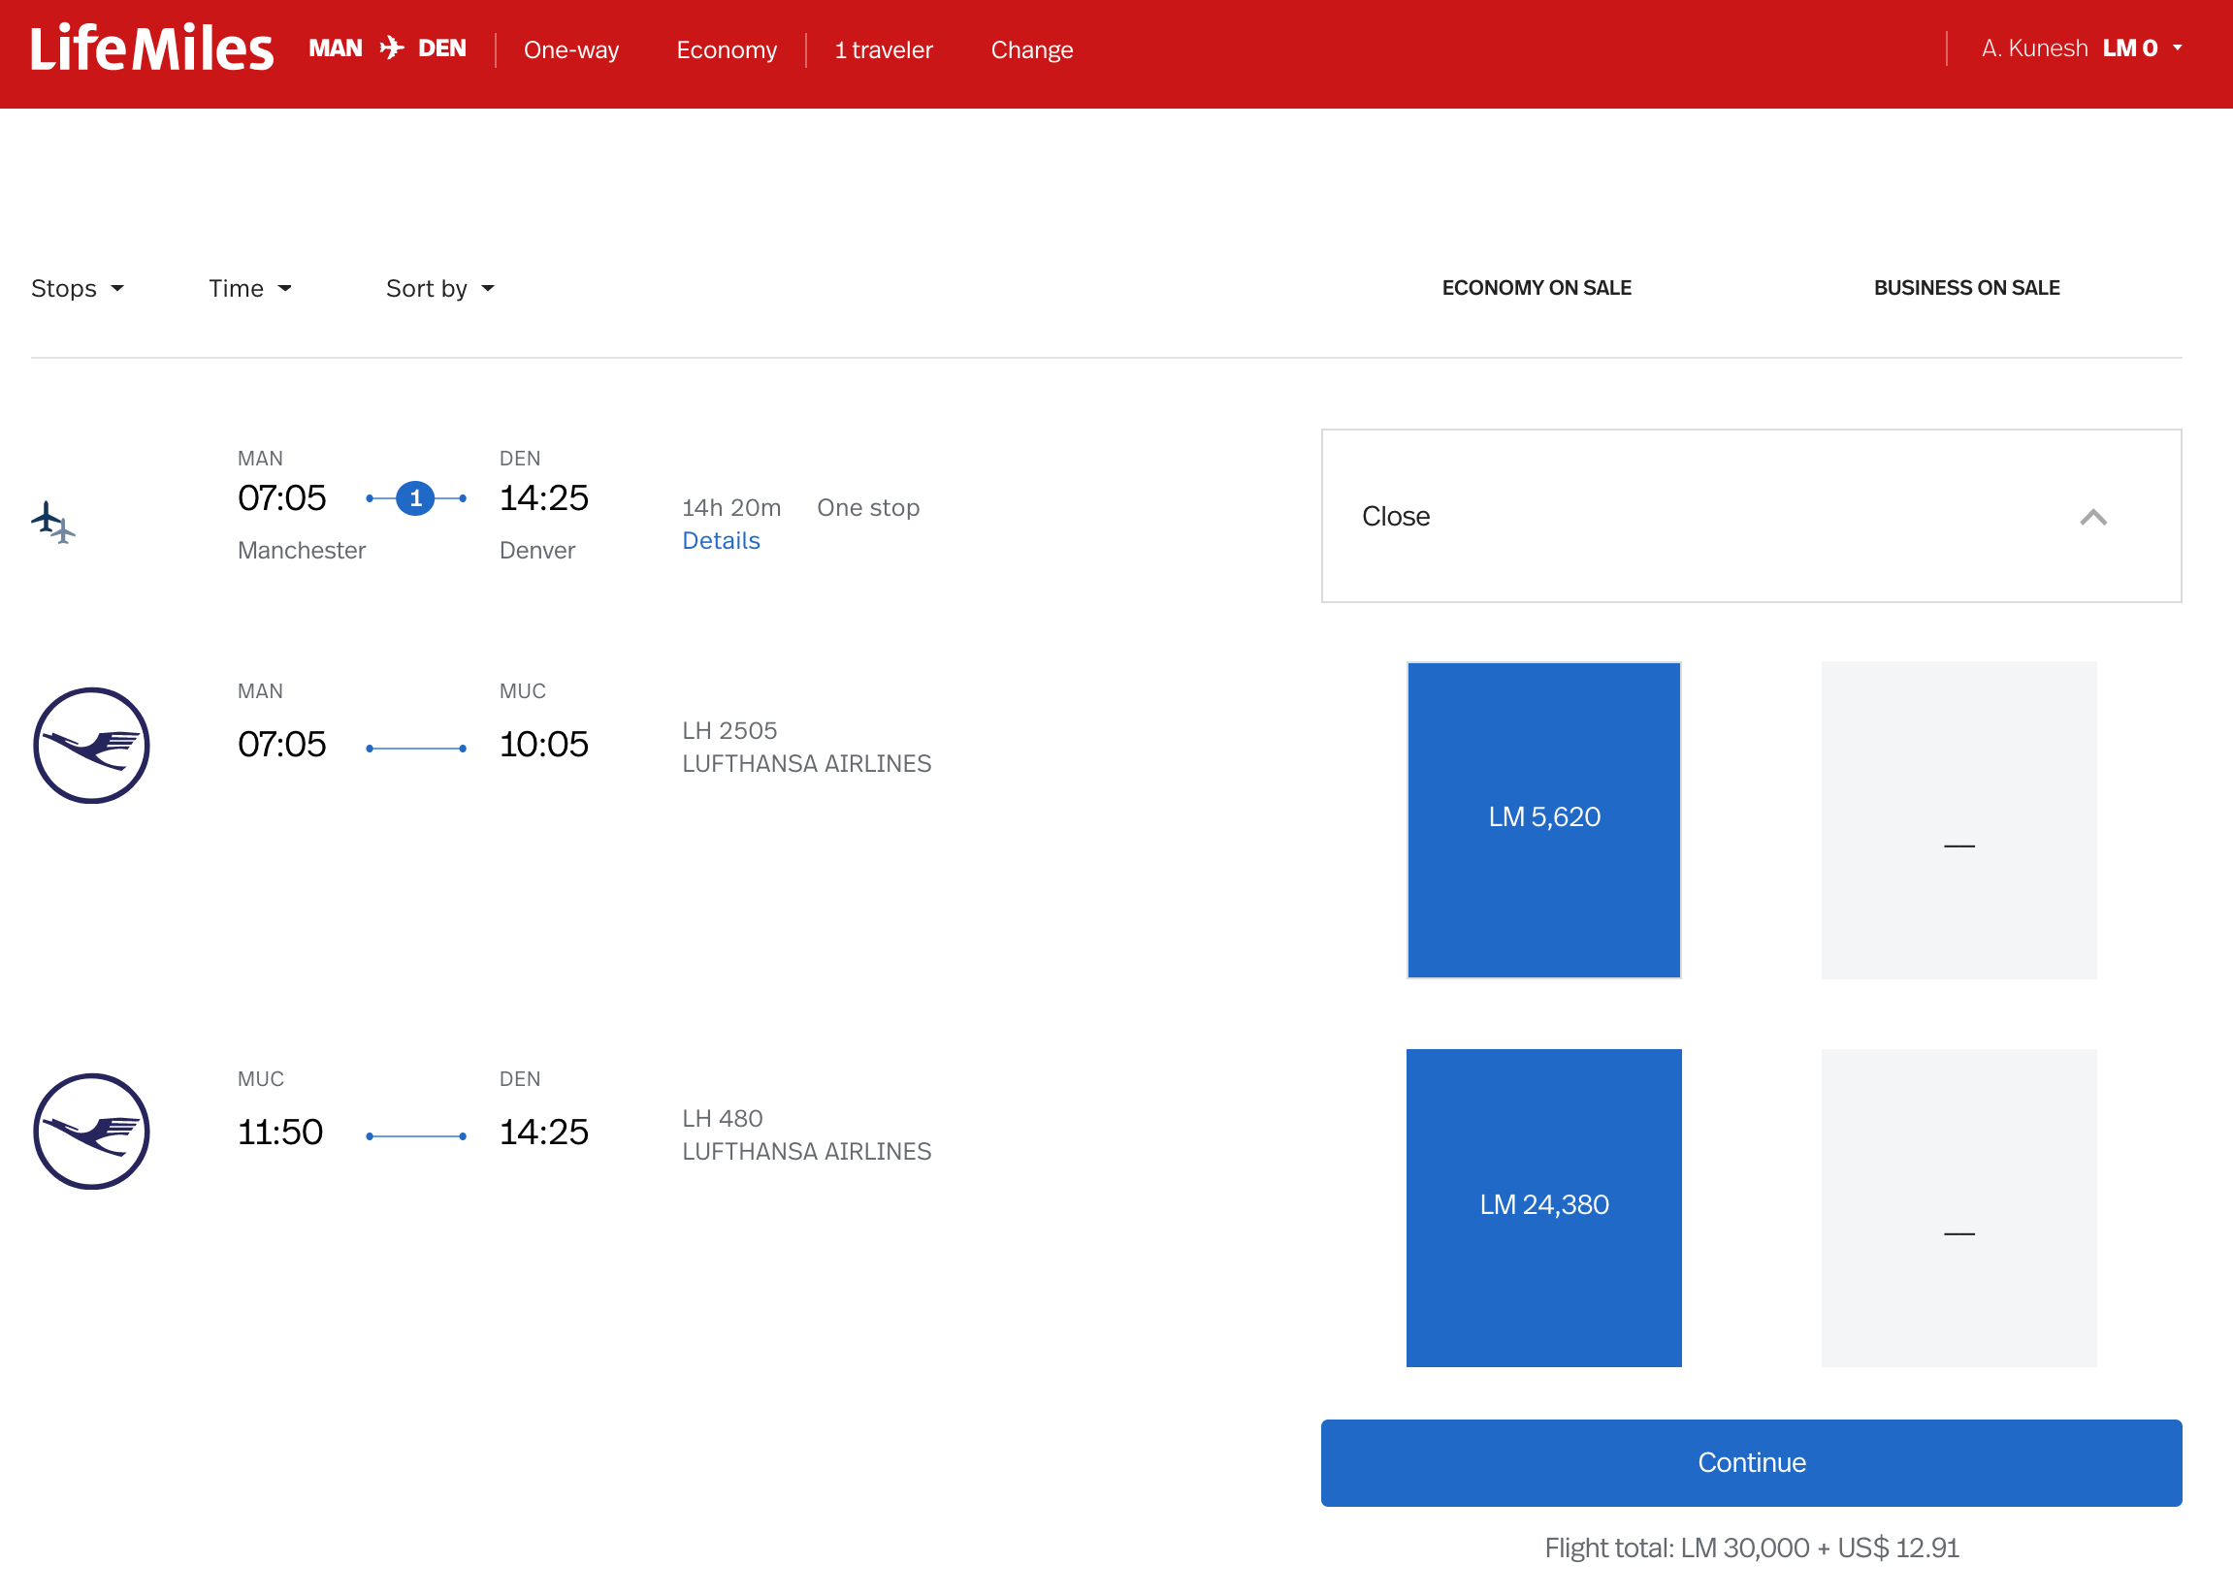Click the Flight total LM 30,000 text
2233x1596 pixels.
pos(1751,1548)
